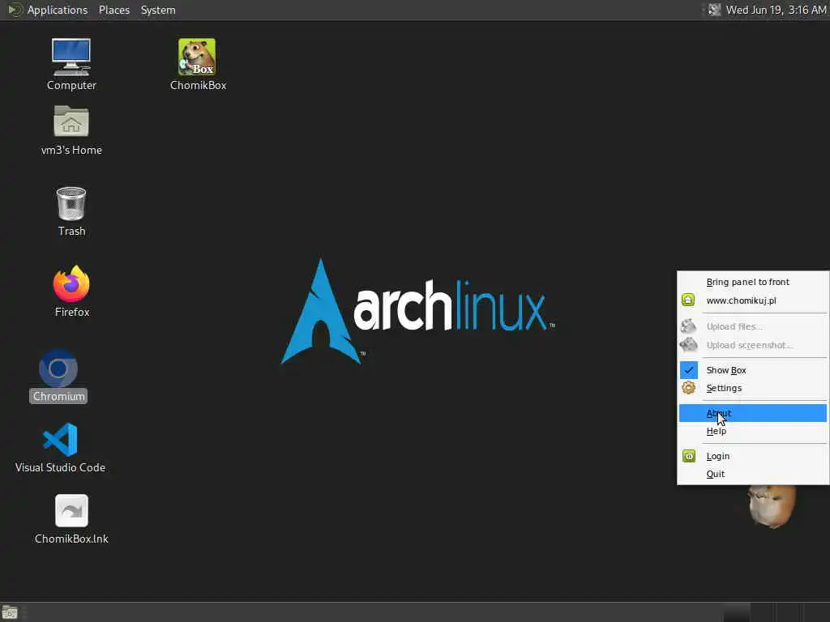Open the Applications menu

58,10
